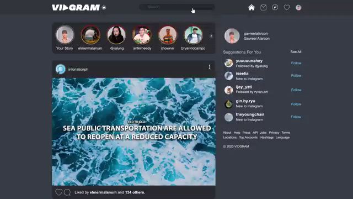Open the Privacy footer link
353x199 pixels.
coord(274,133)
